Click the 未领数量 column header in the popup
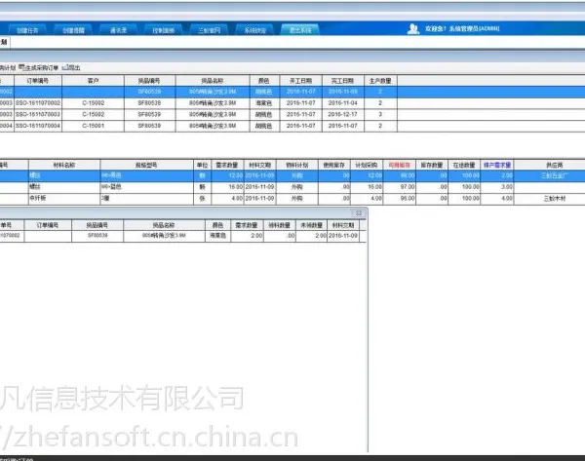 tap(312, 225)
